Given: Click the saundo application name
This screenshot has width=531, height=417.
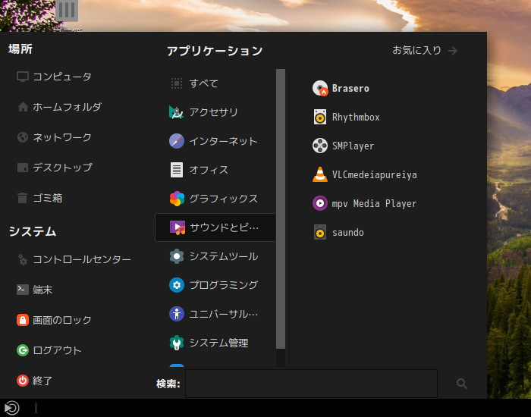Looking at the screenshot, I should (347, 233).
